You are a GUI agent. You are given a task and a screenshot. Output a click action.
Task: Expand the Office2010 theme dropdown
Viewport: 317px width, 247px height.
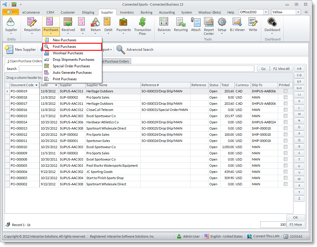pos(266,12)
